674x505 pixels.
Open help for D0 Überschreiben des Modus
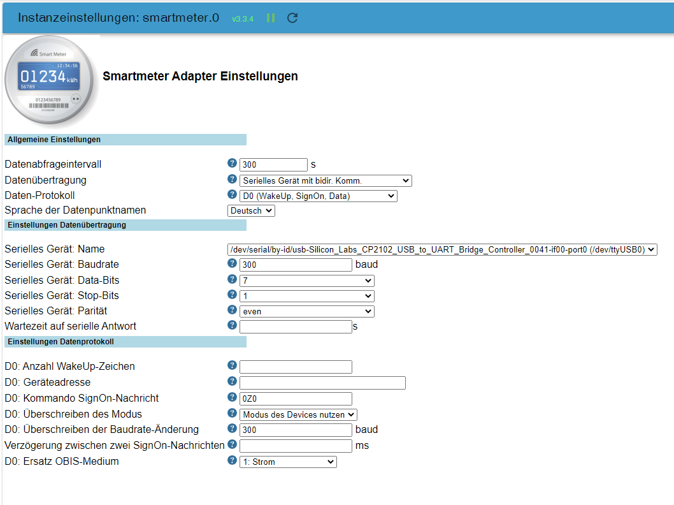coord(232,413)
